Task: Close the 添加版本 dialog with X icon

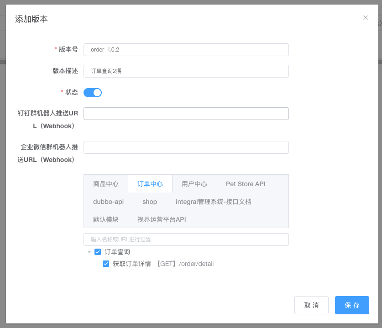Action: 365,18
